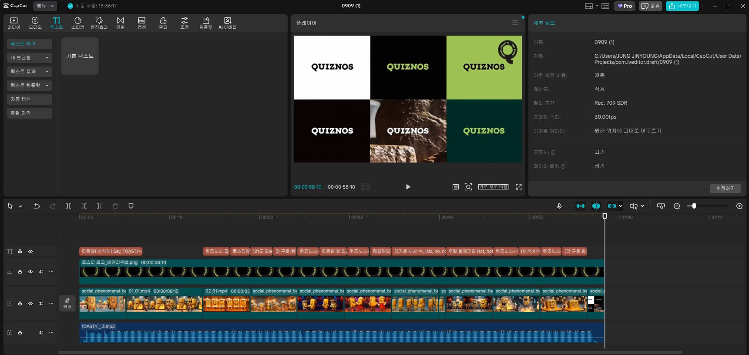Click the 수정하기 button
This screenshot has height=355, width=749.
725,188
